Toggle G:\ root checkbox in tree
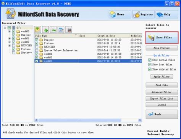This screenshot has height=139, width=181. point(9,28)
